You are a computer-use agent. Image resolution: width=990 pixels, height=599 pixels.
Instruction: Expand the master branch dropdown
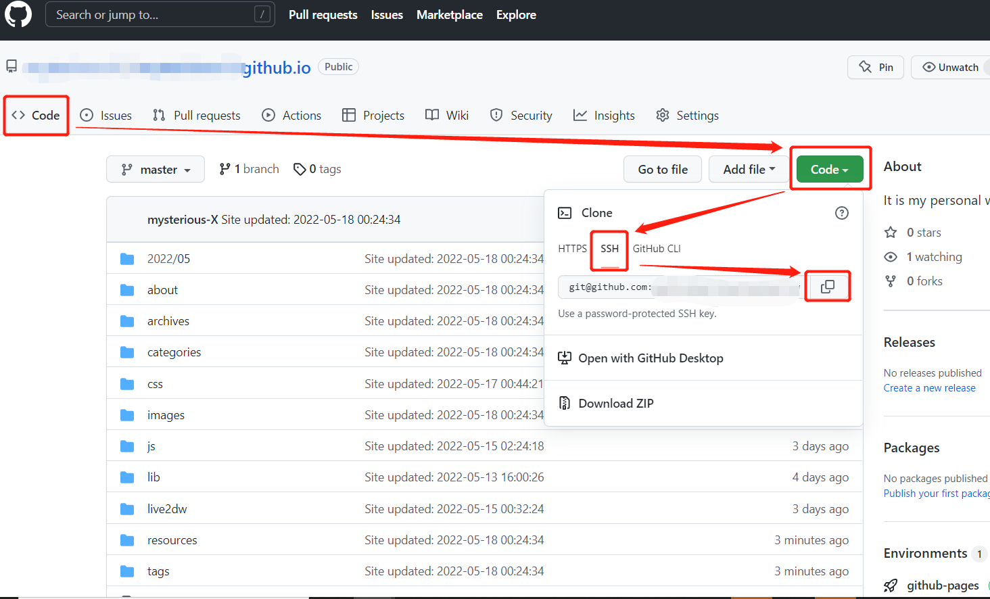[156, 170]
